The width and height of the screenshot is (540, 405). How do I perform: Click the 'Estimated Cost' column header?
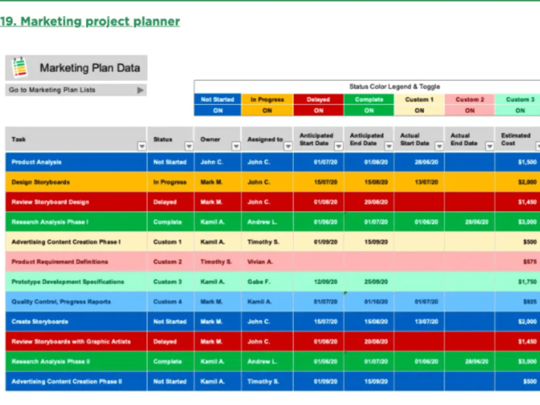tap(518, 139)
